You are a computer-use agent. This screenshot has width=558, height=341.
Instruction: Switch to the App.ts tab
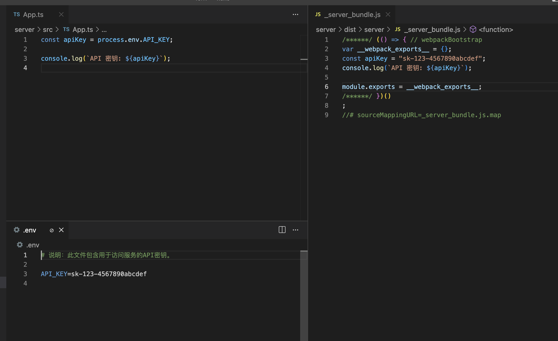pyautogui.click(x=33, y=15)
